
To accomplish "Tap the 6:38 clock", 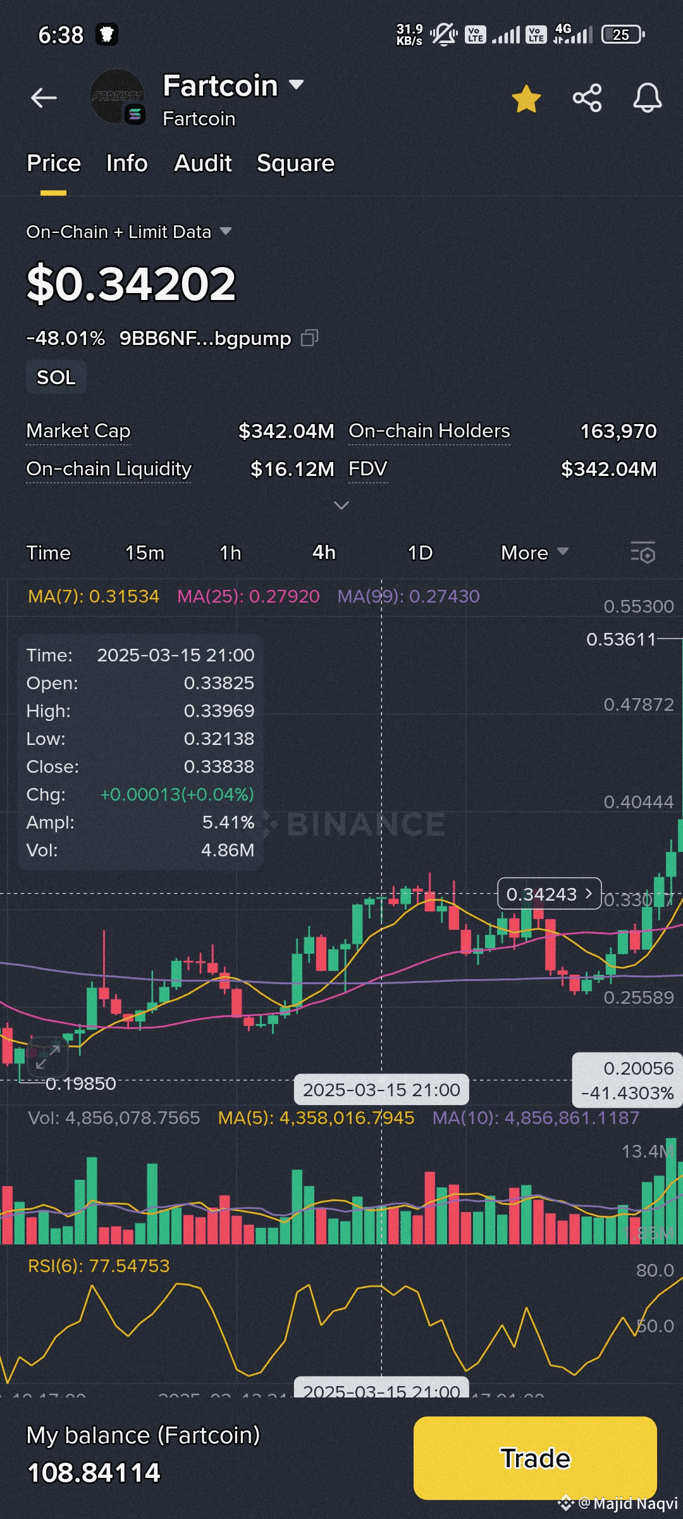I will [61, 35].
